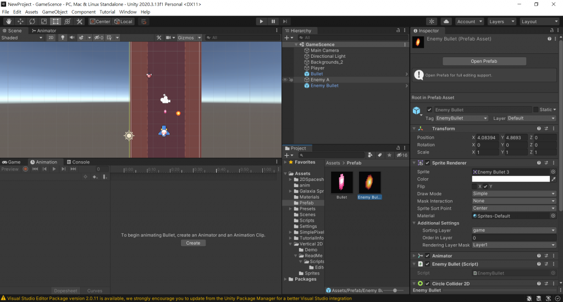Toggle scene lighting lightbulb icon
The width and height of the screenshot is (563, 302).
(x=63, y=38)
